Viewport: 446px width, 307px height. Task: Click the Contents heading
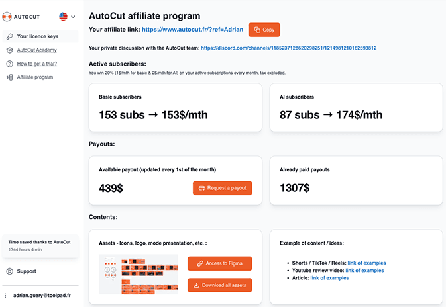click(103, 217)
